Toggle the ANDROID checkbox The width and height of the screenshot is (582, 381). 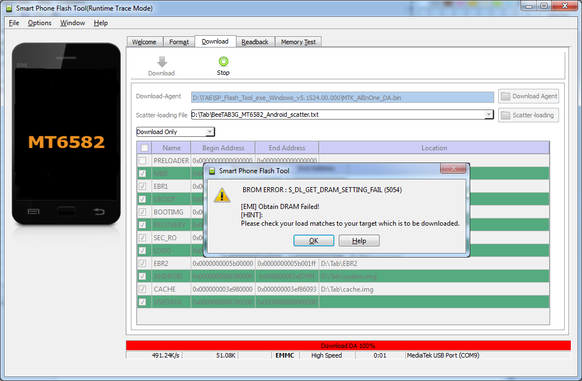(142, 277)
